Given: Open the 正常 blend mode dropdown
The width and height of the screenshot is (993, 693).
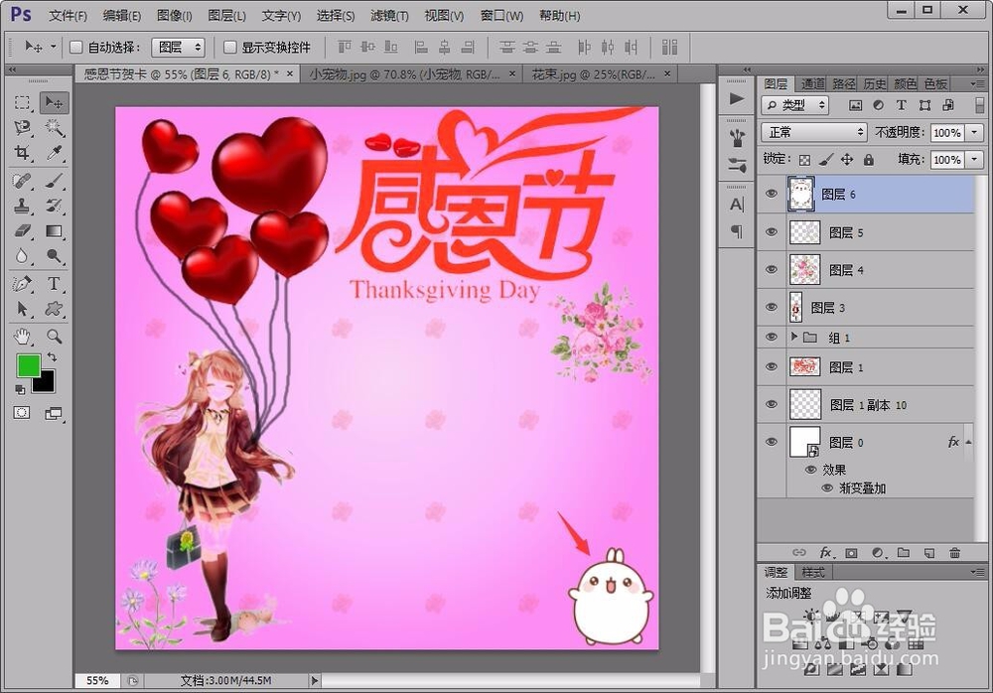Looking at the screenshot, I should [x=814, y=132].
